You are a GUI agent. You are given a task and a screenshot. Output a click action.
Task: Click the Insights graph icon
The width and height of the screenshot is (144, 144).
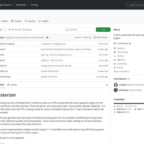pos(40,21)
